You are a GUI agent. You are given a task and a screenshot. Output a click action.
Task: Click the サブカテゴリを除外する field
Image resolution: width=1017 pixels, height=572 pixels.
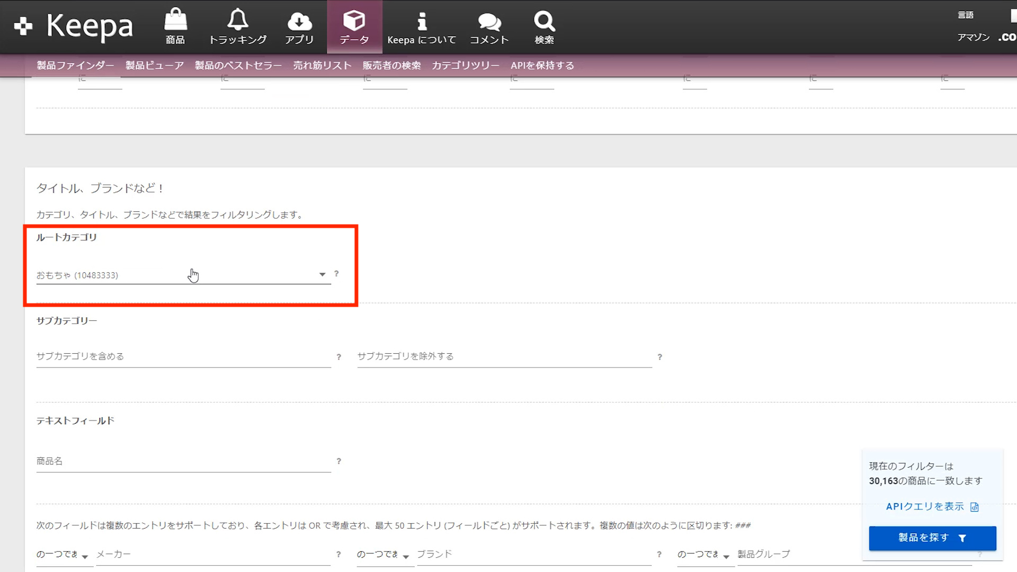click(x=503, y=356)
